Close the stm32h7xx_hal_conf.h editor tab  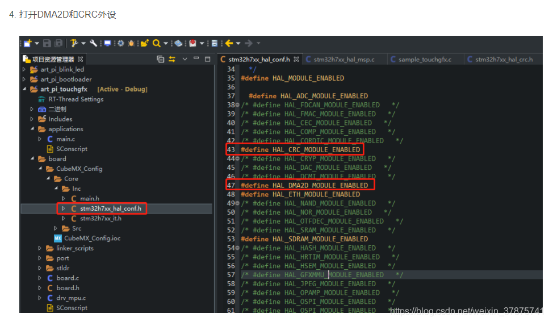click(x=296, y=59)
